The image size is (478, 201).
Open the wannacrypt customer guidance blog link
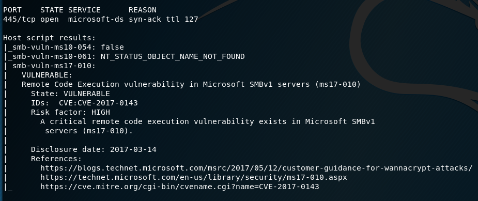(x=256, y=168)
